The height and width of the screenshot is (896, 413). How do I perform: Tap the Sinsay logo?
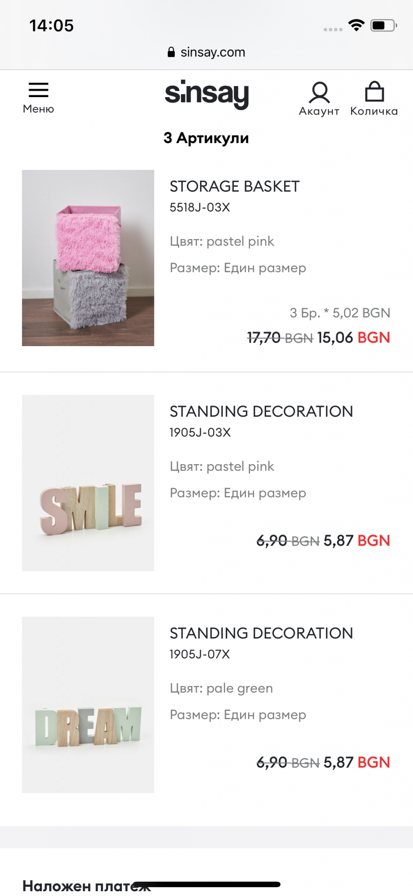point(207,94)
